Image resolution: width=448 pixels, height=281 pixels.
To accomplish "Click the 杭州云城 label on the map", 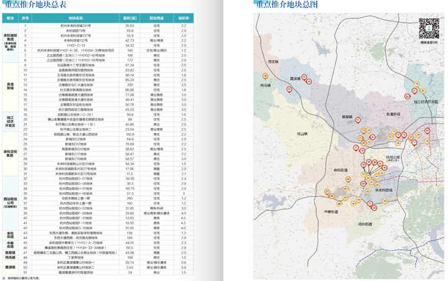I will pyautogui.click(x=393, y=157).
